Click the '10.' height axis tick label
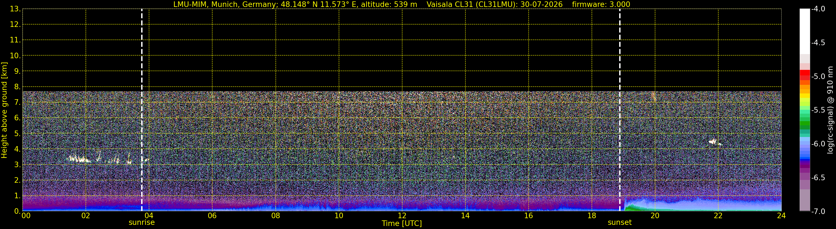Image resolution: width=836 pixels, height=229 pixels. [x=15, y=56]
